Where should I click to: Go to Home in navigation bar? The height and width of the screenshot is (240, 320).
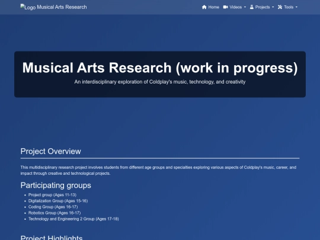pyautogui.click(x=214, y=7)
